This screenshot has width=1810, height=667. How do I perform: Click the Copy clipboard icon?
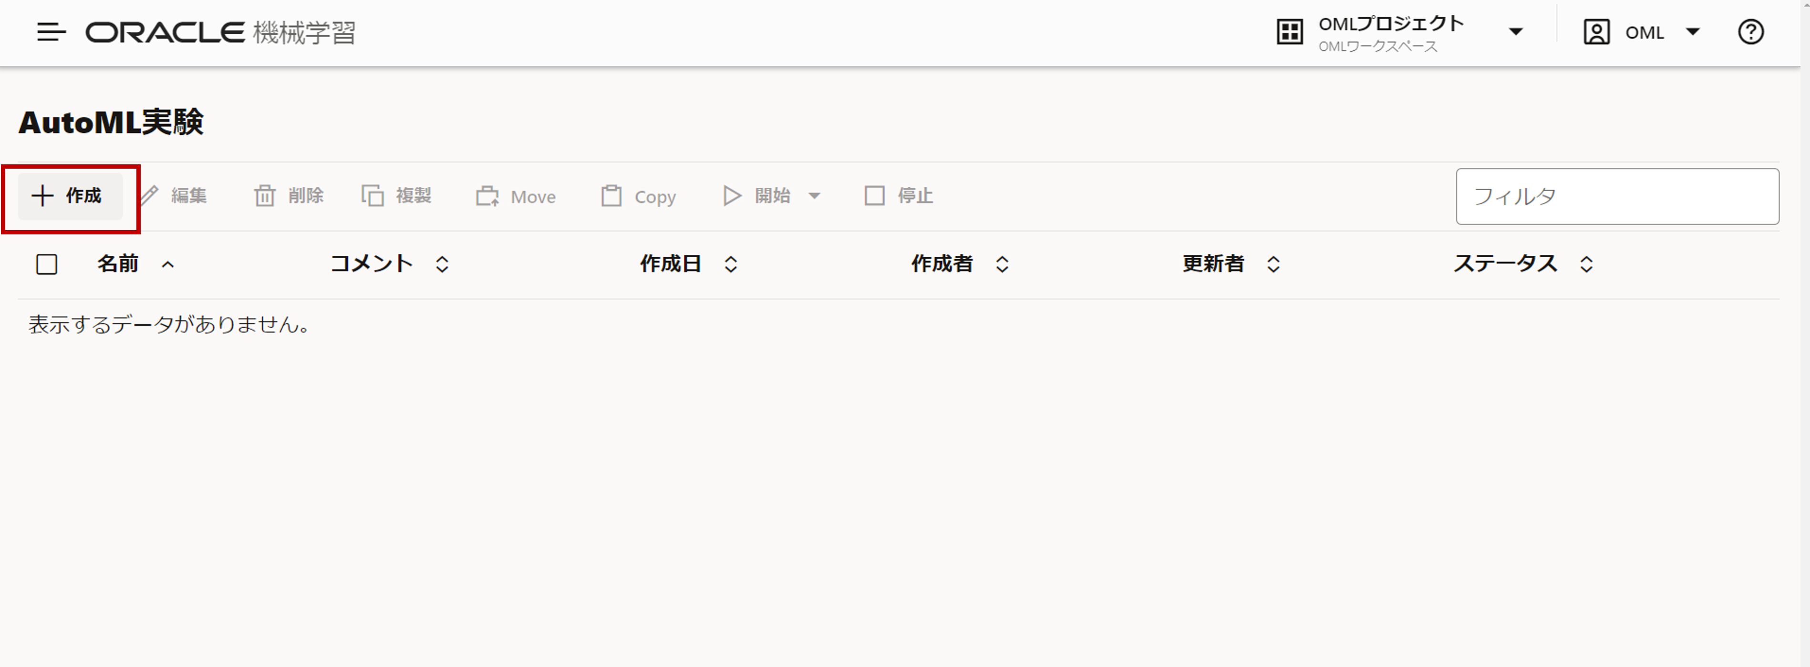click(612, 196)
